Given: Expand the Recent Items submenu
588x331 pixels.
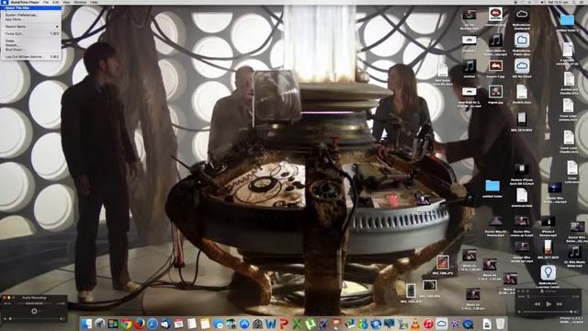Looking at the screenshot, I should (30, 27).
